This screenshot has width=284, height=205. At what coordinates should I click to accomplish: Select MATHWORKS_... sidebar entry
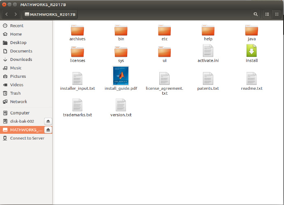click(x=22, y=130)
